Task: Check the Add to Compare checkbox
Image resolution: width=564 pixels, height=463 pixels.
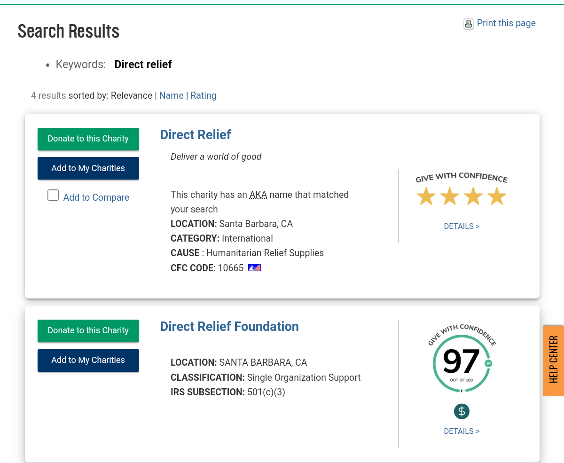Action: coord(53,195)
